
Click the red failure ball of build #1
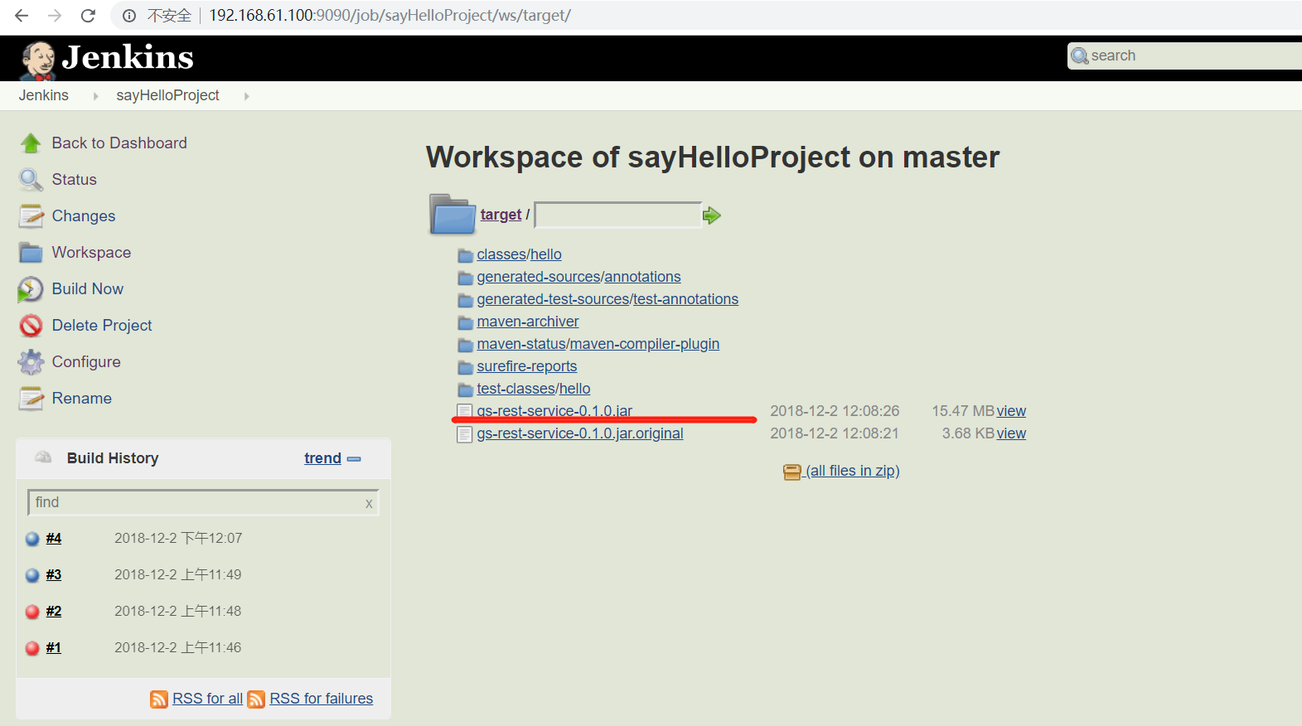[32, 648]
